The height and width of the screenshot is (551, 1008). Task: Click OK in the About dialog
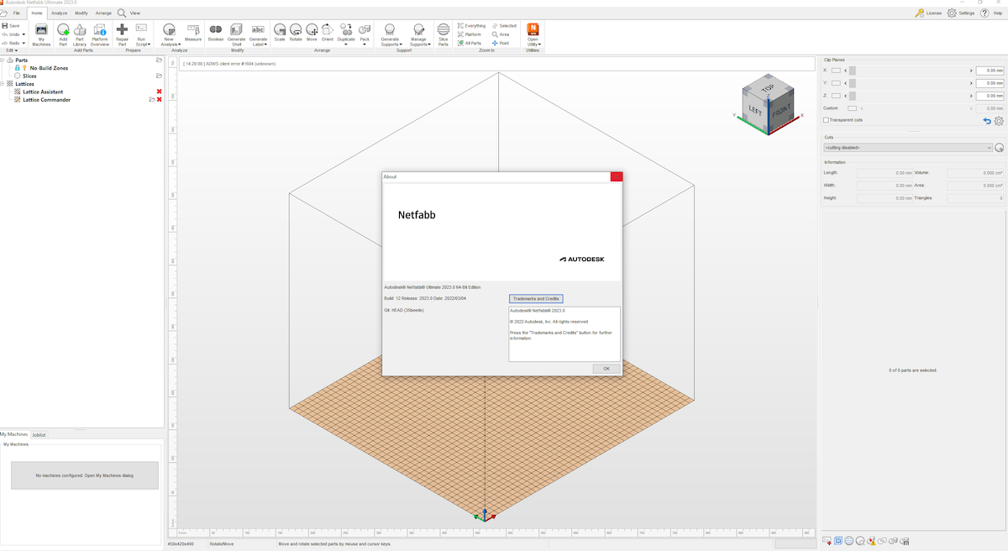tap(606, 368)
